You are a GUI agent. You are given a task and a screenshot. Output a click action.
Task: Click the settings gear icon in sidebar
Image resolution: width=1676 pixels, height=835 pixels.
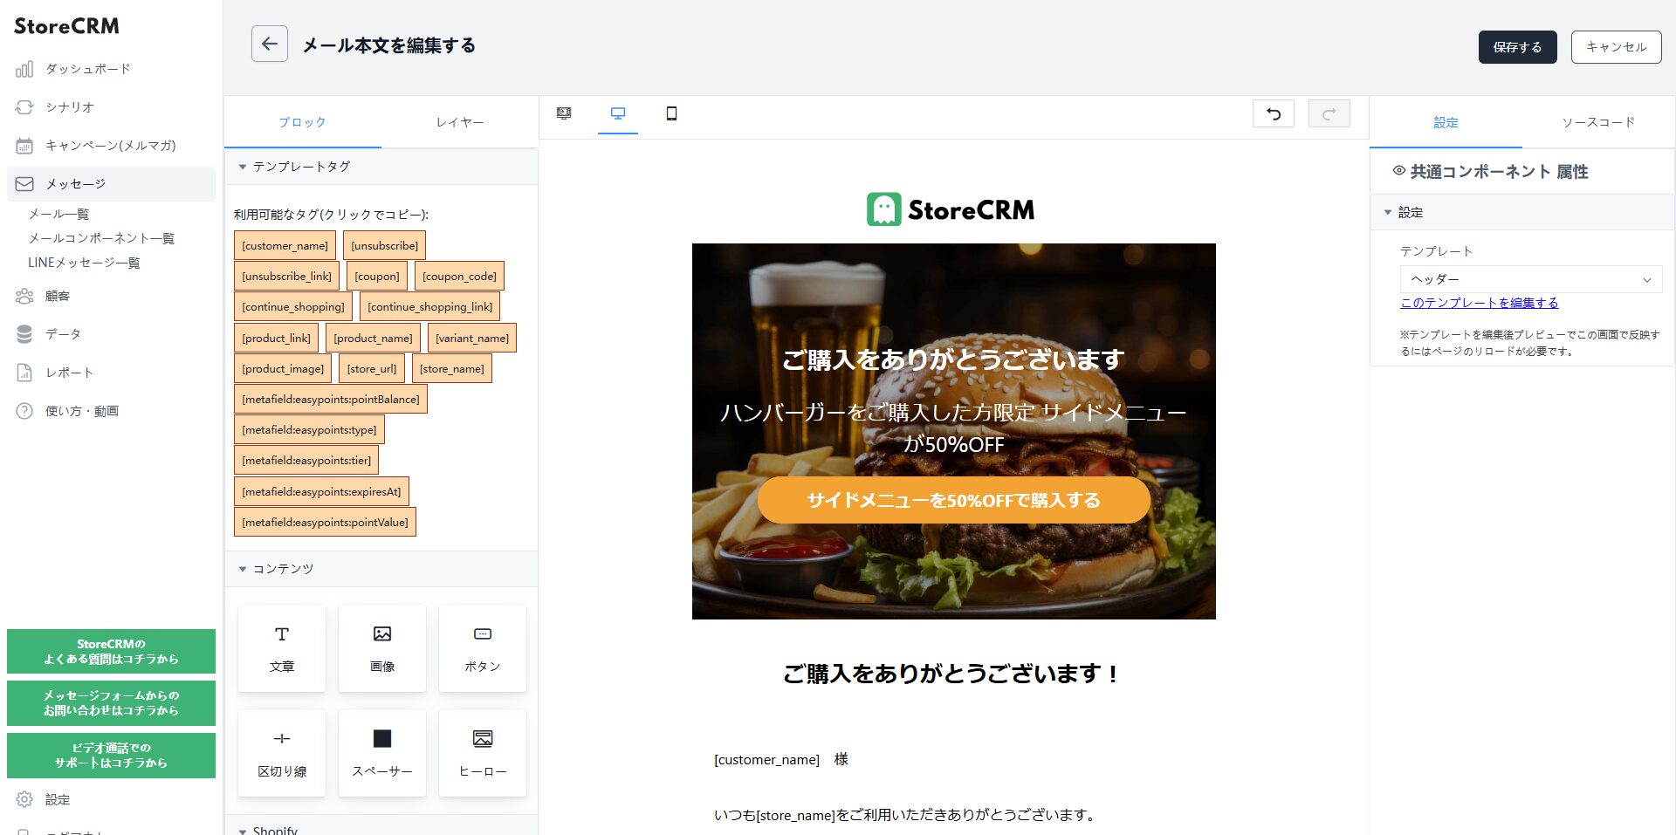tap(24, 799)
